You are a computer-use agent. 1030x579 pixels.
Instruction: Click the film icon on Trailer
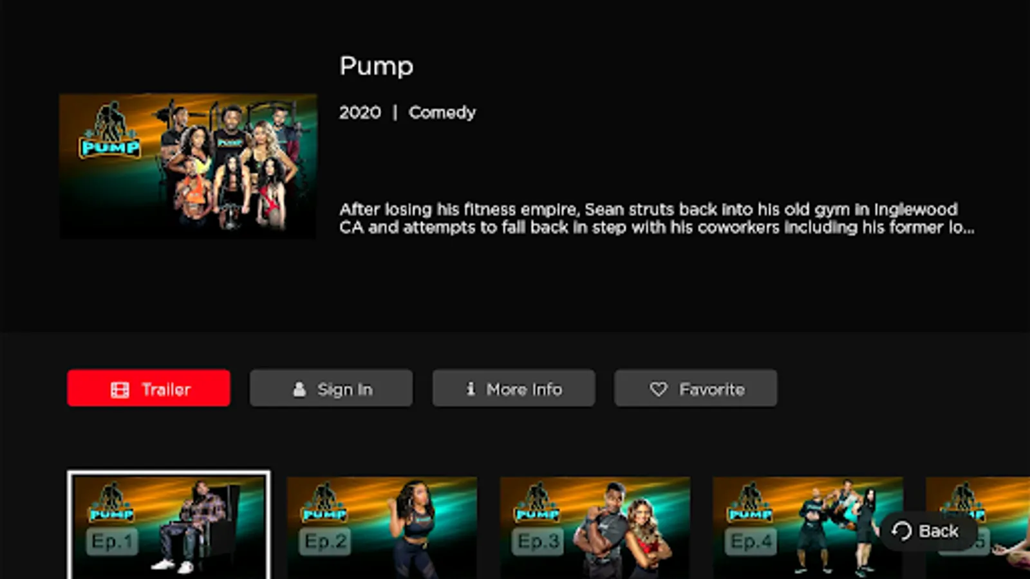pyautogui.click(x=120, y=390)
